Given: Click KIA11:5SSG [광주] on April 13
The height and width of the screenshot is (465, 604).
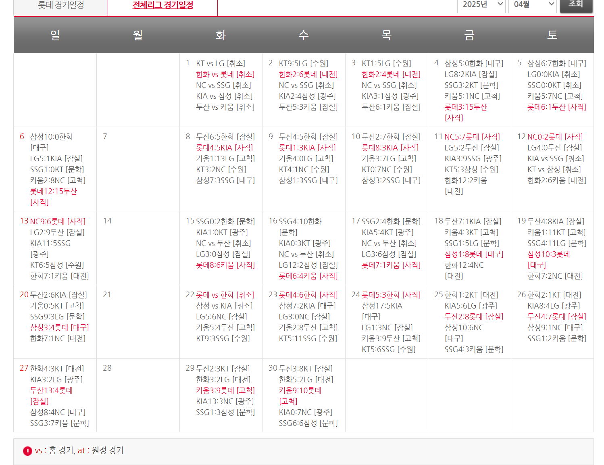Looking at the screenshot, I should [x=50, y=248].
